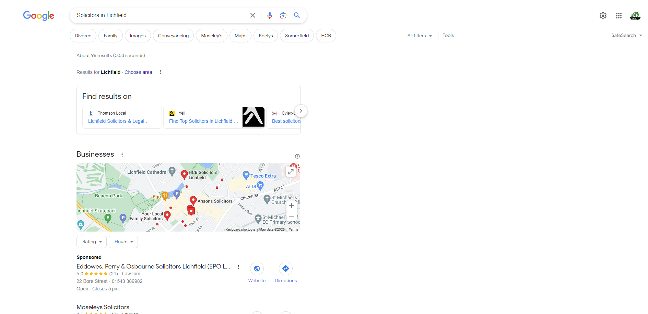Open Cylex Best solicitors link
Viewport: 648px width, 314px height.
pyautogui.click(x=286, y=121)
